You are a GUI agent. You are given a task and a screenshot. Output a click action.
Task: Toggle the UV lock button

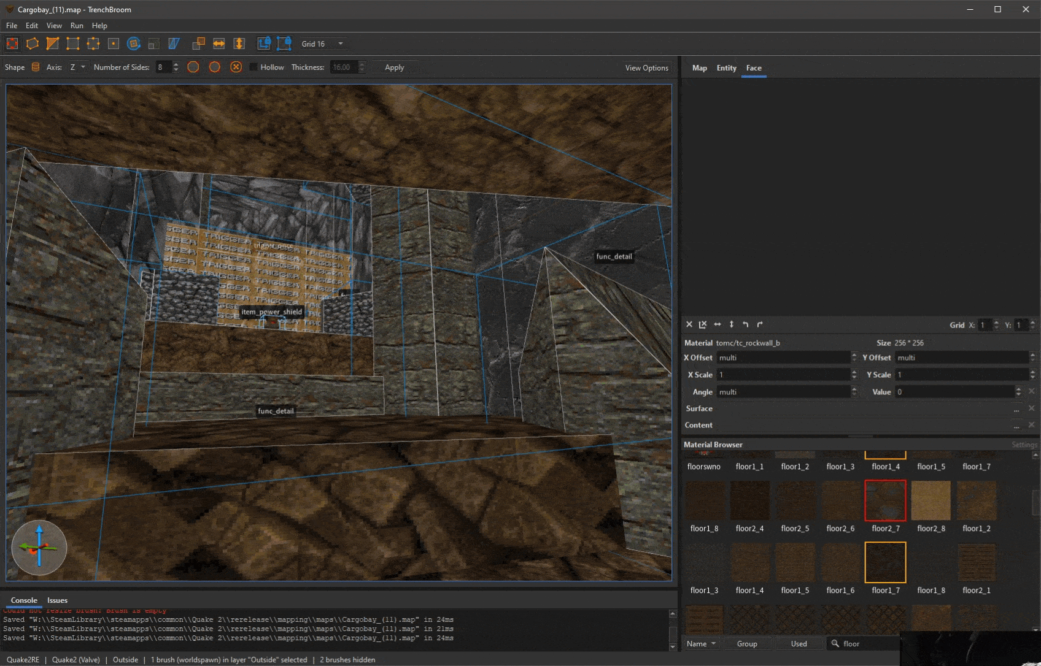(284, 44)
